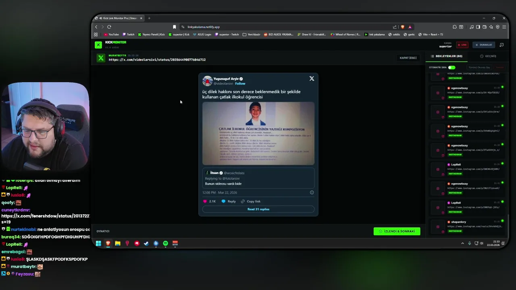The height and width of the screenshot is (290, 516).
Task: Open the browser extensions puzzle icon
Action: [455, 27]
